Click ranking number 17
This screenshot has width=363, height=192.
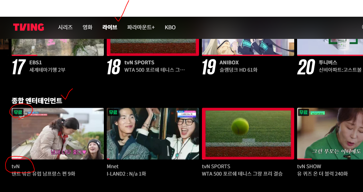[19, 67]
